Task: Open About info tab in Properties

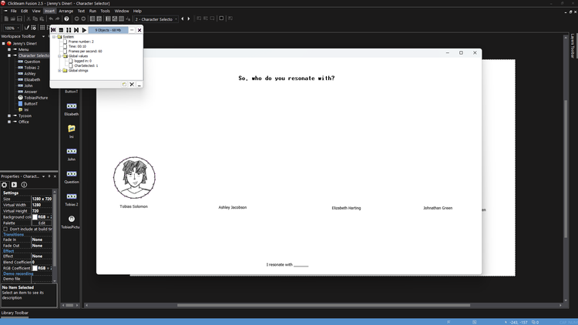Action: pos(24,185)
